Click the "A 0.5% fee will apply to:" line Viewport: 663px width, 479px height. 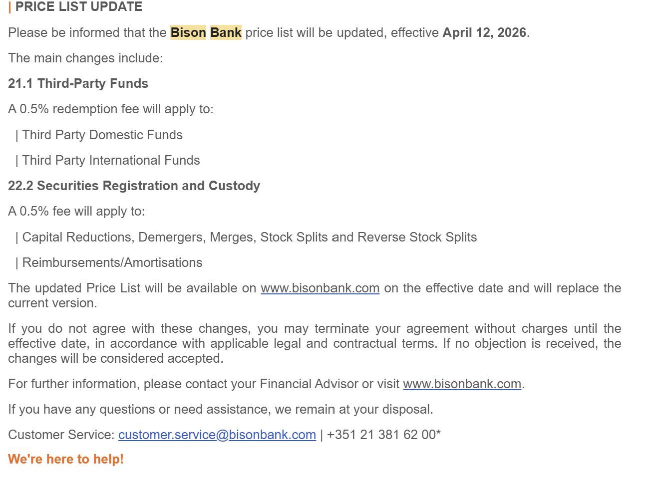[x=76, y=212]
